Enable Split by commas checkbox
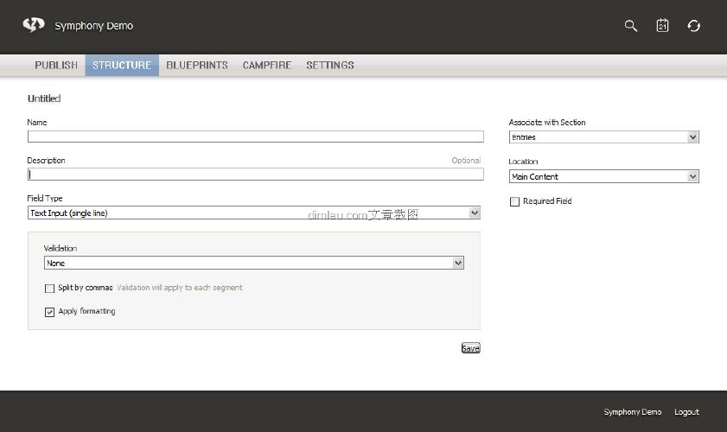The width and height of the screenshot is (727, 432). tap(49, 289)
